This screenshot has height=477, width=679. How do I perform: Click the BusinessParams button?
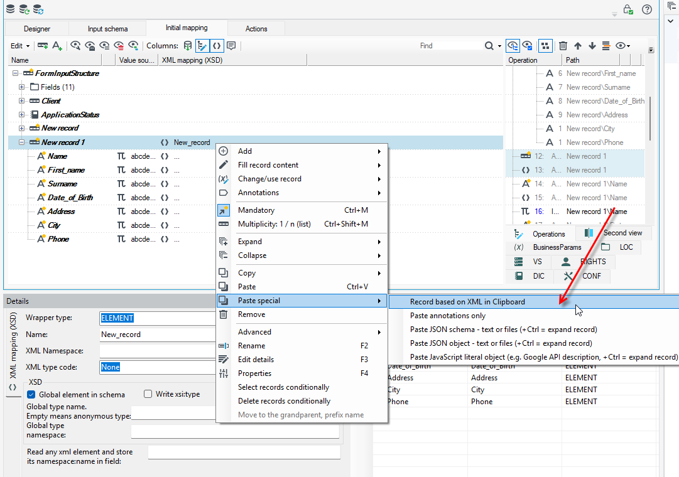coord(548,247)
